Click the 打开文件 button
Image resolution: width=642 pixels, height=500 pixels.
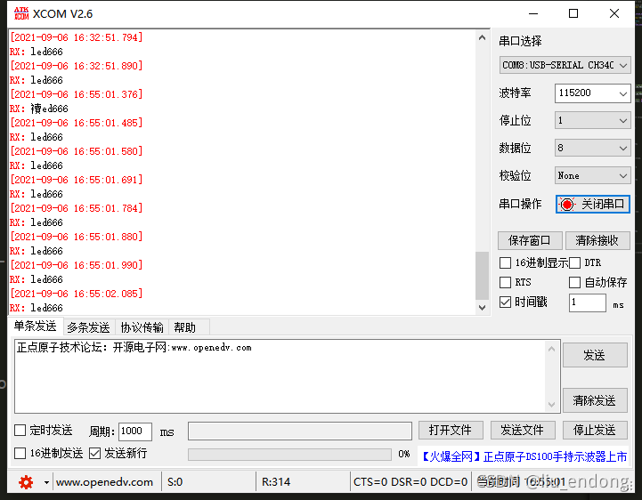pyautogui.click(x=451, y=430)
